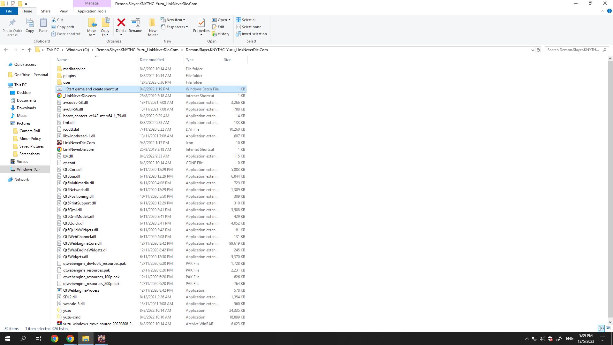Click the Up directory arrow
The image size is (613, 345).
tap(30, 50)
